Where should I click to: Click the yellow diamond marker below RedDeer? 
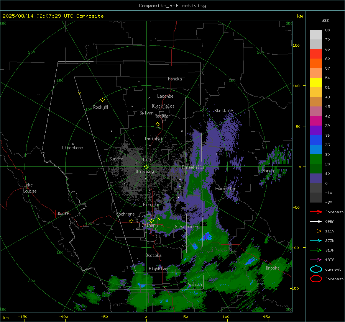pyautogui.click(x=158, y=124)
